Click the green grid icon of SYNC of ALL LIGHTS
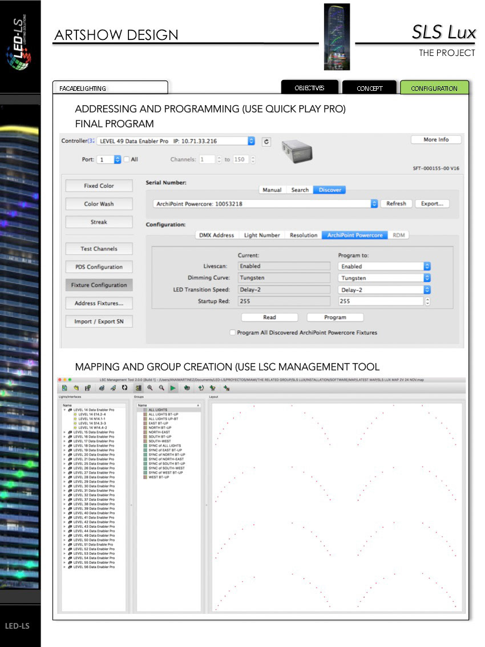 point(145,445)
